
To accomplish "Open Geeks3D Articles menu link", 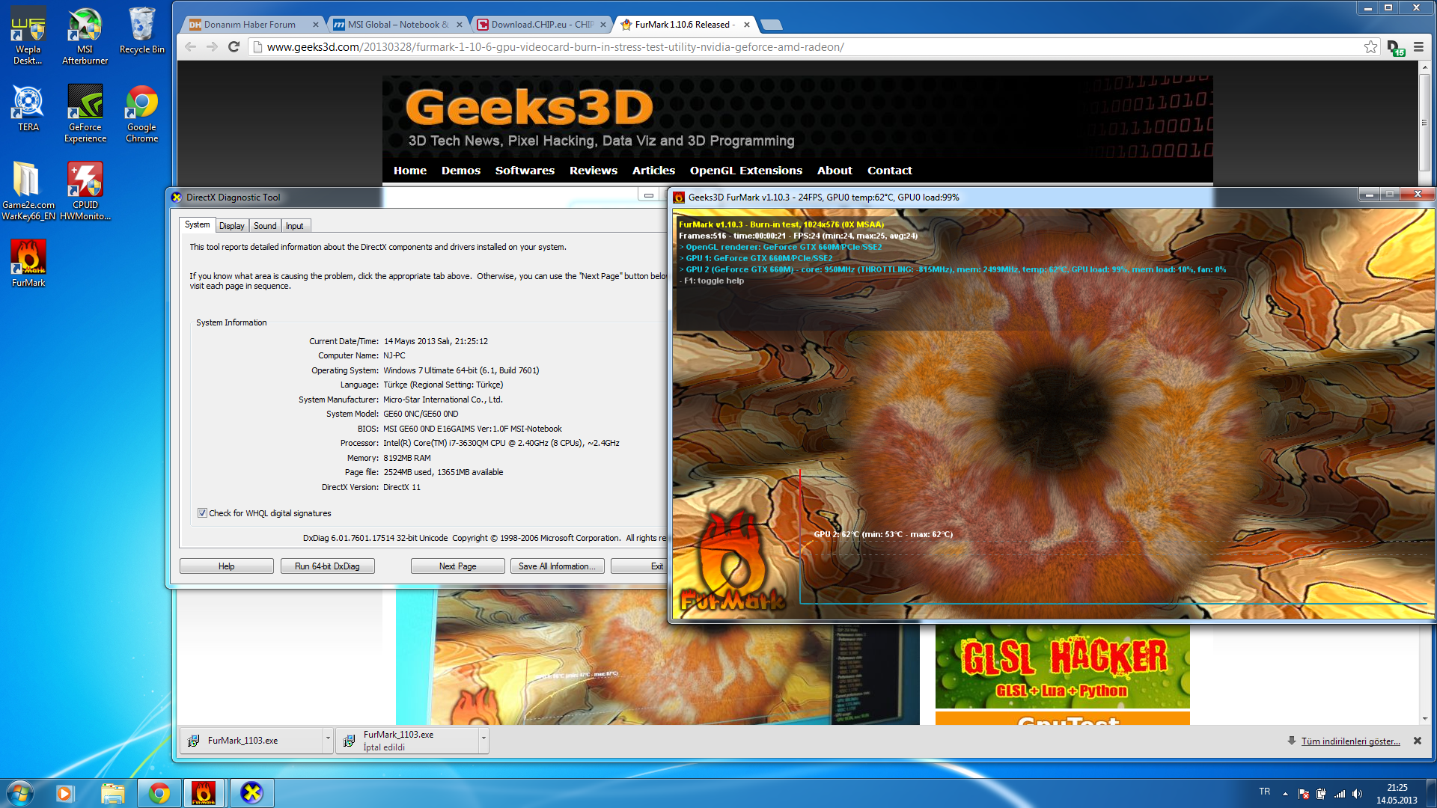I will coord(653,171).
